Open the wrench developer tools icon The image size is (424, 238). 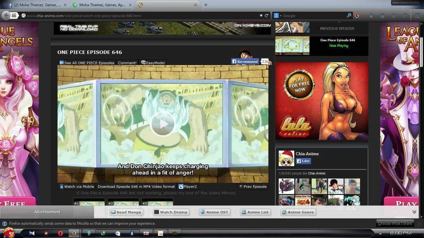[405, 15]
